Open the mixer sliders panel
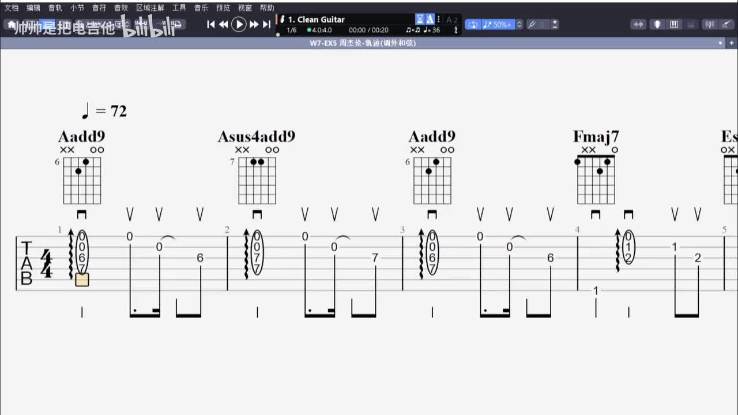The width and height of the screenshot is (738, 415). pyautogui.click(x=710, y=24)
